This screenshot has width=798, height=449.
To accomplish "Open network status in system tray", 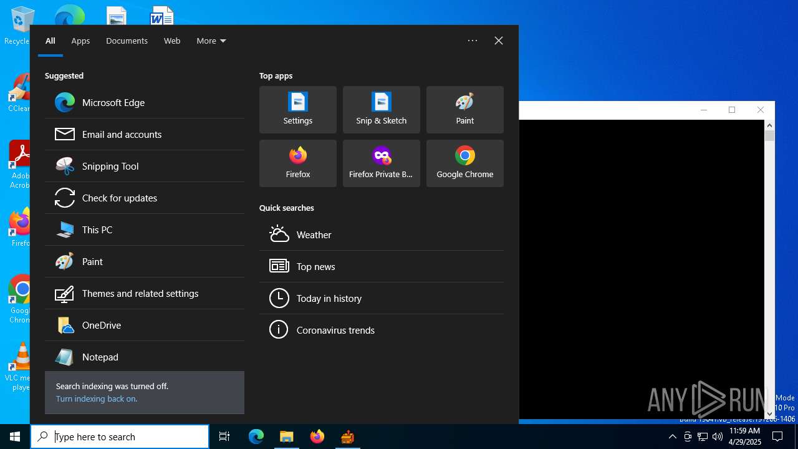I will coord(703,437).
